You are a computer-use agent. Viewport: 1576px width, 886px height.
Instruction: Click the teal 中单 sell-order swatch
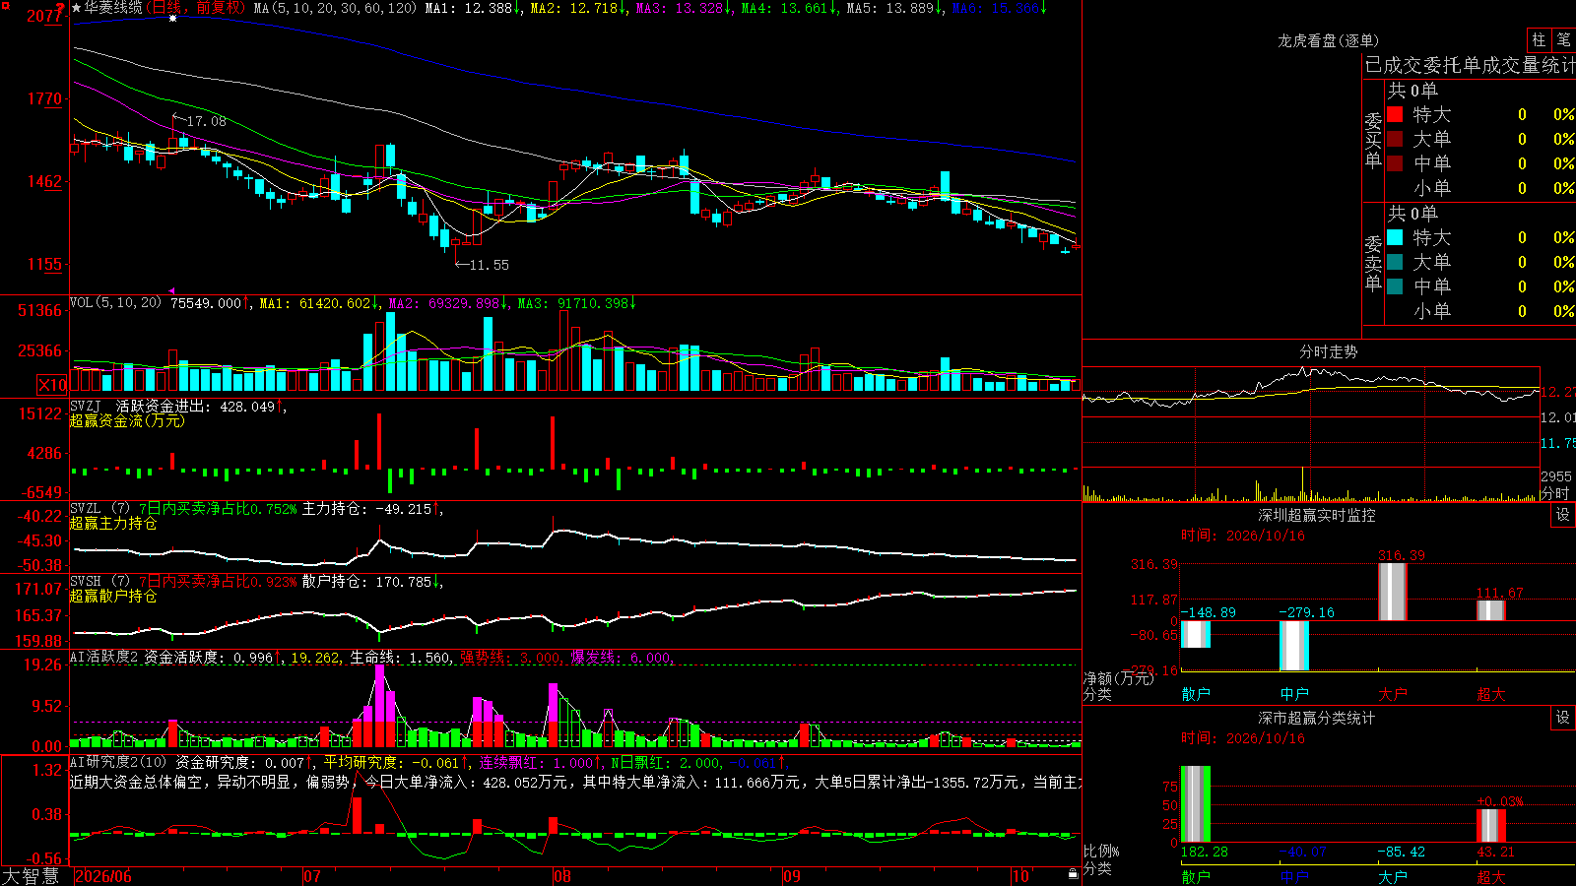coord(1395,286)
